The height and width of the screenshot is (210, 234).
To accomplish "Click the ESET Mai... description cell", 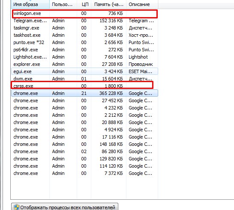I will pos(140,71).
